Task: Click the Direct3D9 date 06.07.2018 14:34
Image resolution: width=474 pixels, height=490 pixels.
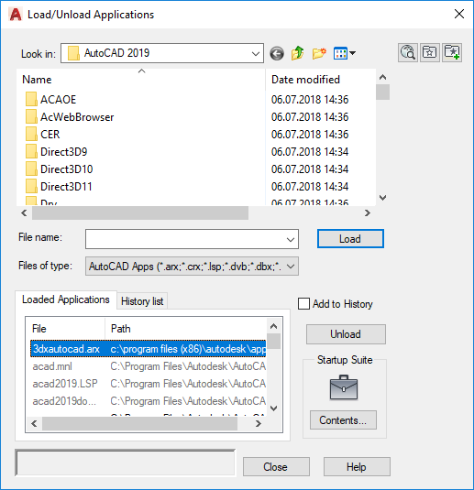Action: pyautogui.click(x=310, y=152)
